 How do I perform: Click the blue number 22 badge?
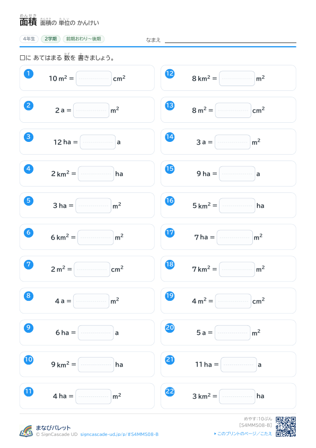tap(170, 392)
